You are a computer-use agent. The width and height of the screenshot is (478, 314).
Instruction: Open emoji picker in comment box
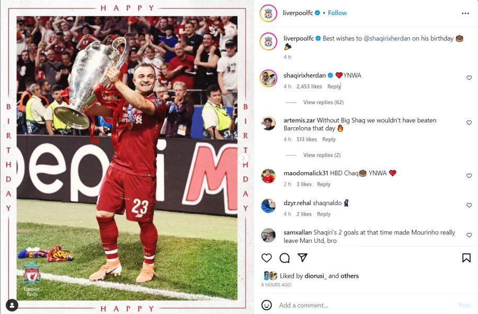point(266,305)
